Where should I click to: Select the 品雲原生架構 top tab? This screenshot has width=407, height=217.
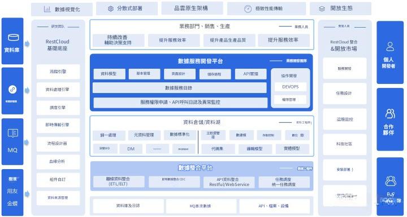pos(192,8)
